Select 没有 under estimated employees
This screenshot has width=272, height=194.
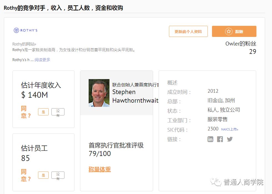point(58,175)
